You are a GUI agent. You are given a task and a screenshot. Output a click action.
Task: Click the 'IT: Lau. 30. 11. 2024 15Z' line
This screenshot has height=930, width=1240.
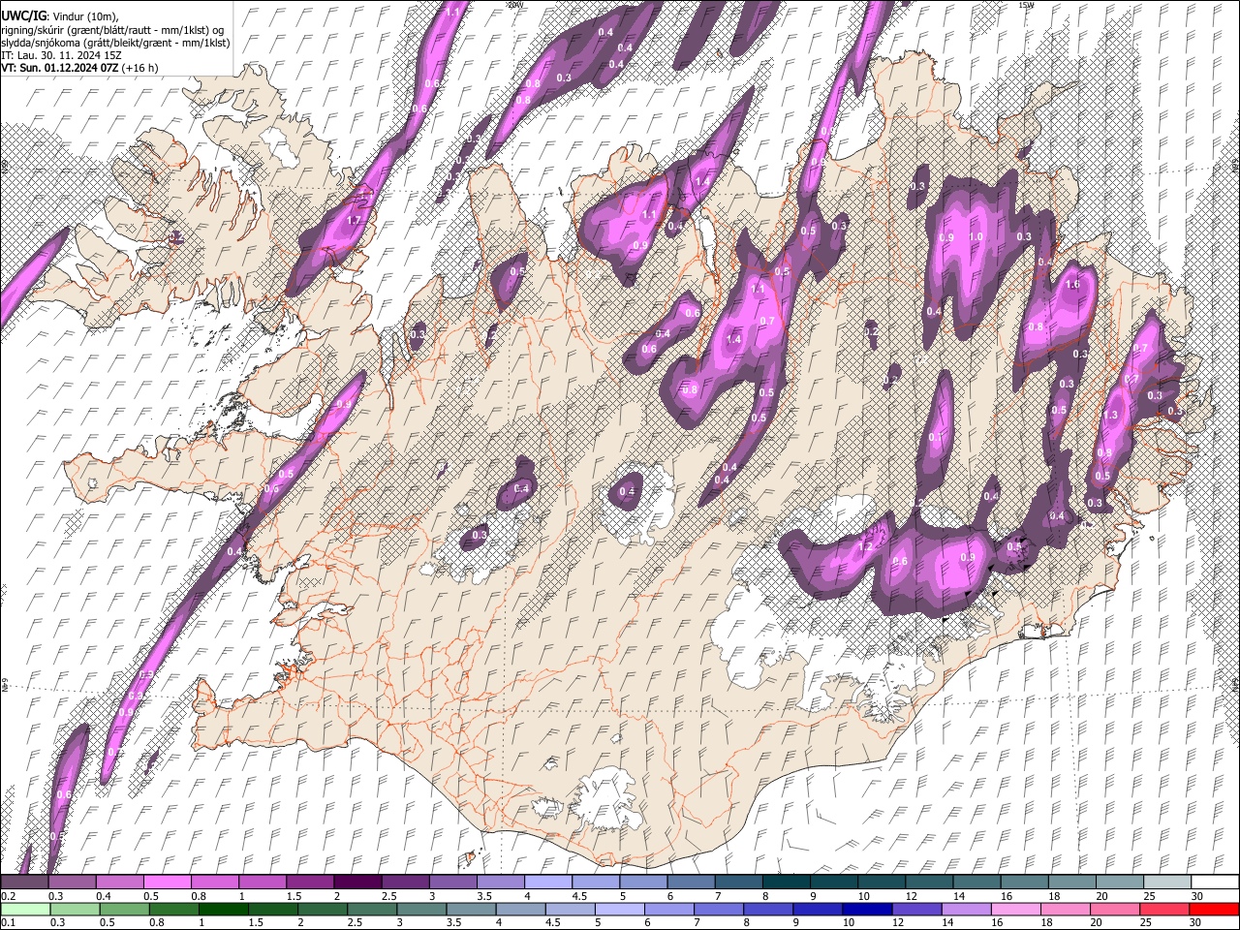click(x=61, y=55)
